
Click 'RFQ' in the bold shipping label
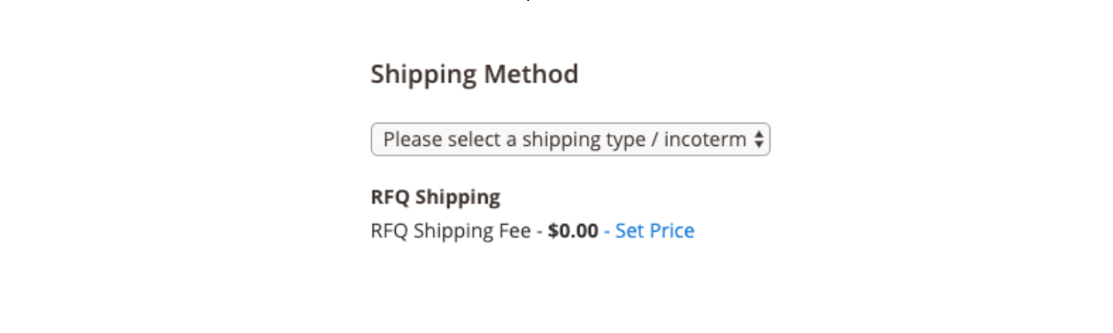click(391, 197)
